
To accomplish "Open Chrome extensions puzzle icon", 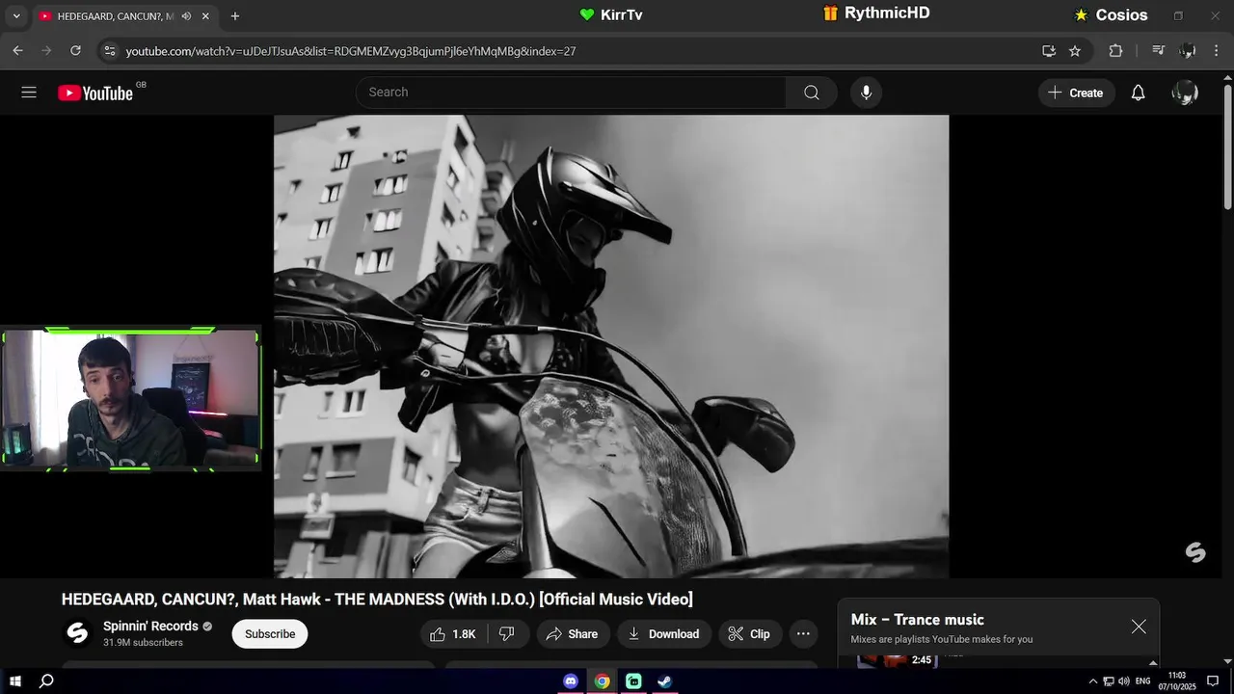I will (1115, 50).
